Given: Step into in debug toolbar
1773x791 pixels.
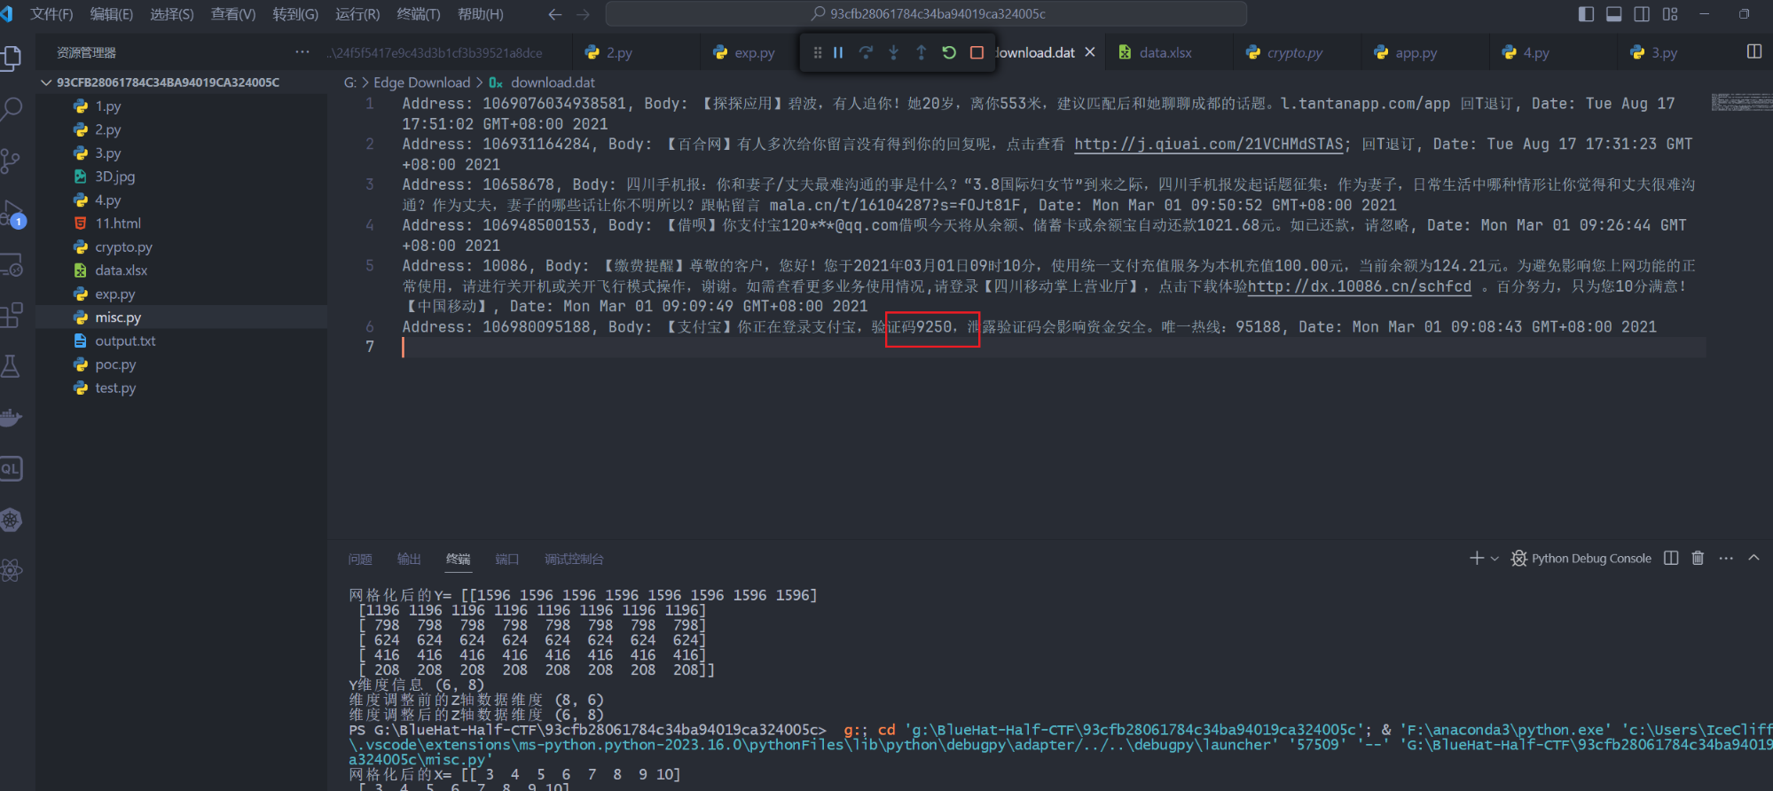Looking at the screenshot, I should [893, 52].
